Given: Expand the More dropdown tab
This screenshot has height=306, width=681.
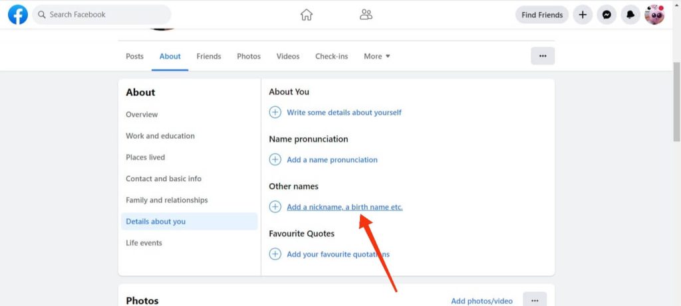Looking at the screenshot, I should 377,56.
